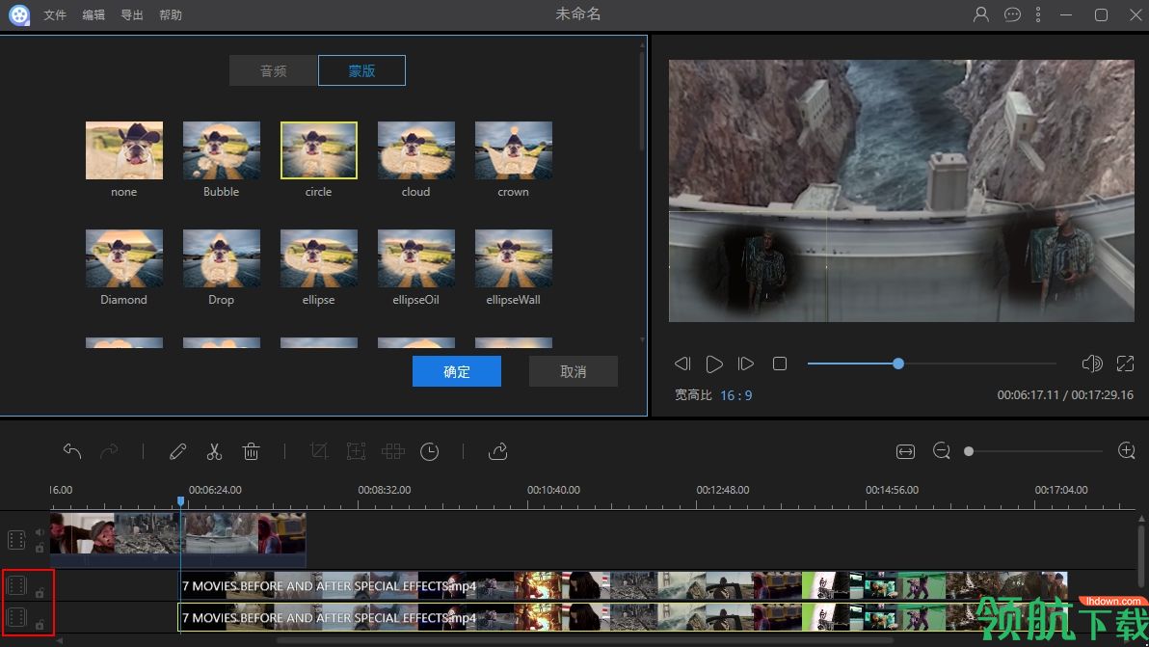The height and width of the screenshot is (647, 1149).
Task: Open the edit pencil tool
Action: [177, 451]
